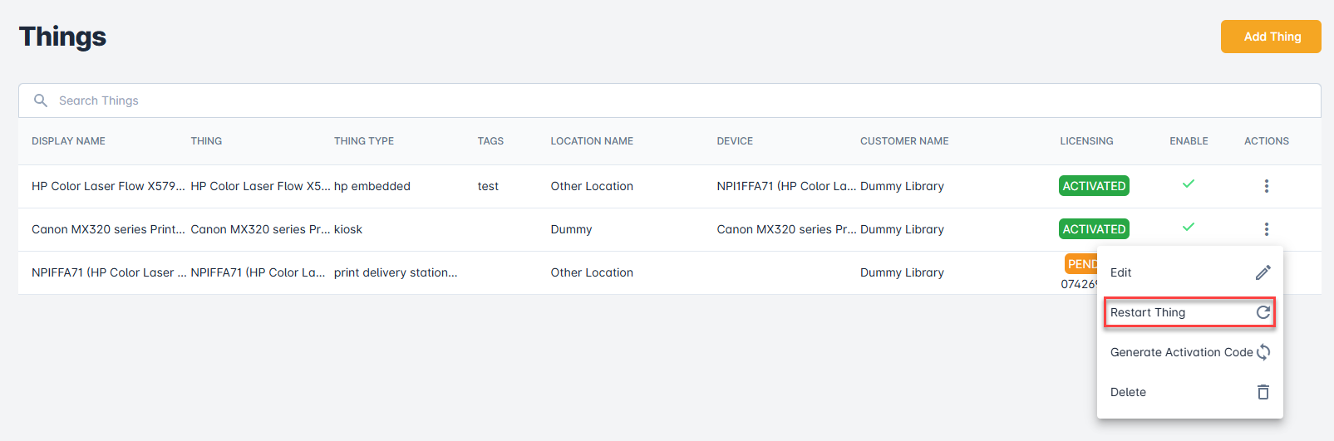1334x441 pixels.
Task: Select Edit from the context menu
Action: click(1121, 272)
